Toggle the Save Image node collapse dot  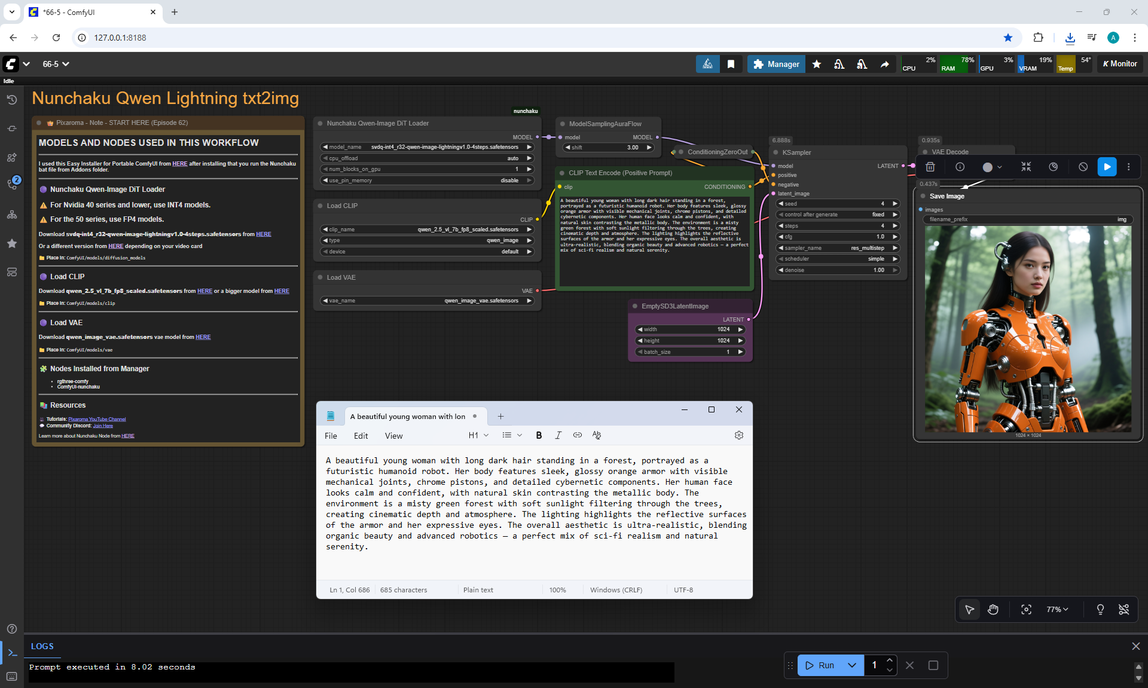923,196
